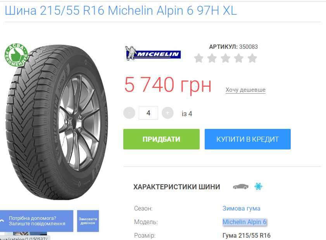Increase tire quantity with plus button

[x=167, y=113]
